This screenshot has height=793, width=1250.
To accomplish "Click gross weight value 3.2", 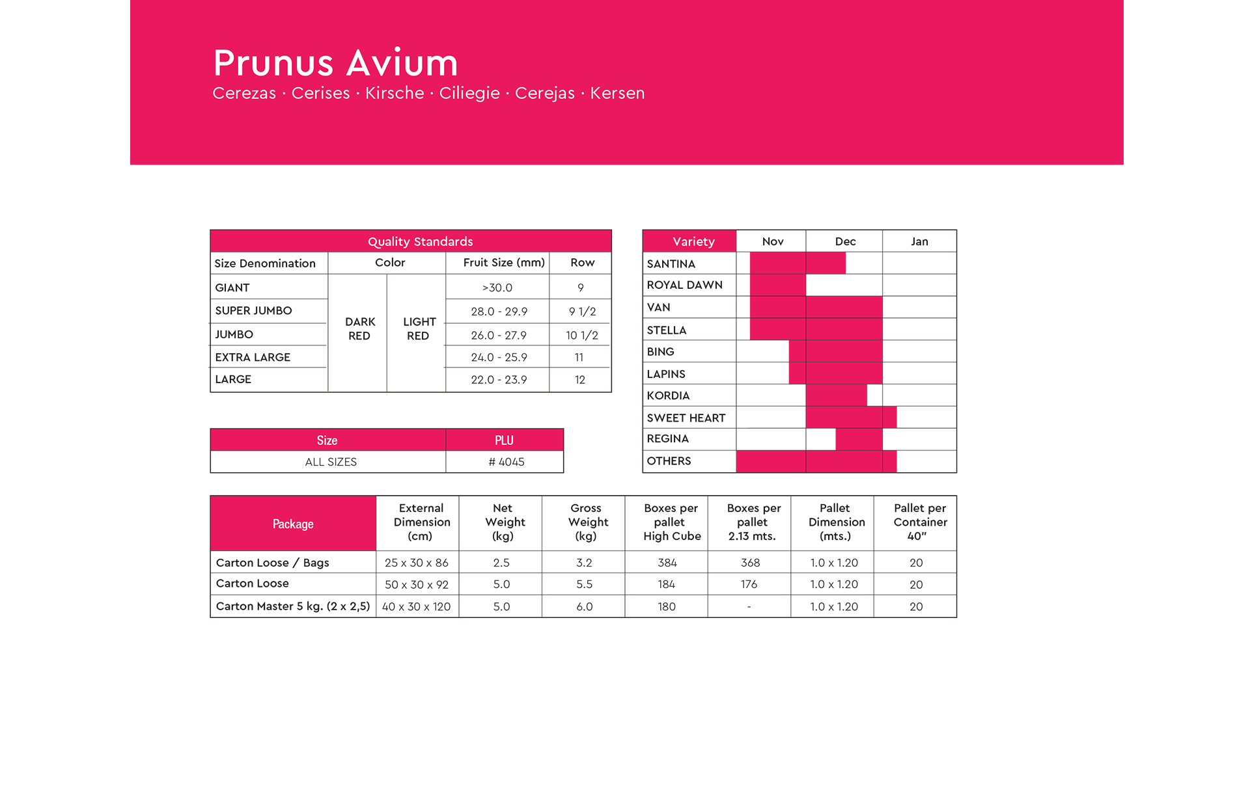I will 584,563.
